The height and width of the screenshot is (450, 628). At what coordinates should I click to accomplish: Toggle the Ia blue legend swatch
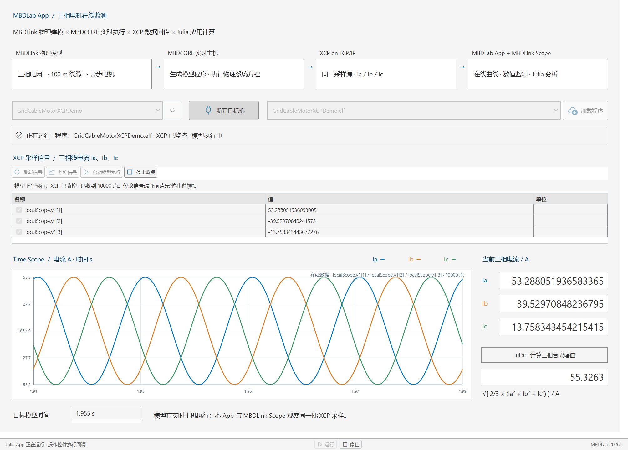[382, 259]
